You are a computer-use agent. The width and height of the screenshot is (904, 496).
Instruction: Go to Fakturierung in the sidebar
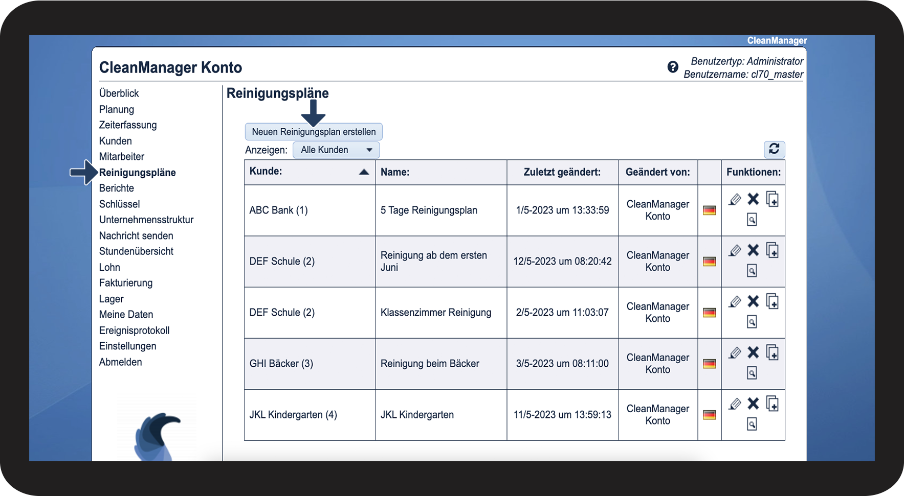[126, 283]
